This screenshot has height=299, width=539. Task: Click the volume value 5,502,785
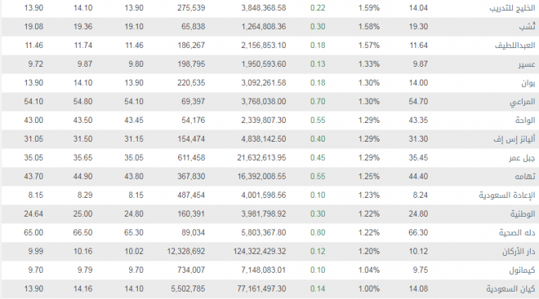188,288
